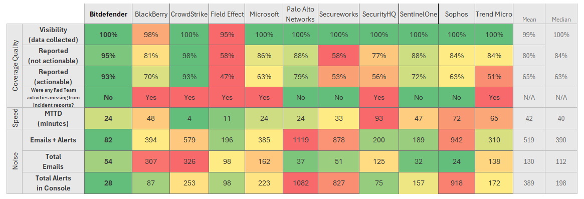Select the Palo Alto Networks header cell
The width and height of the screenshot is (584, 199).
301,14
